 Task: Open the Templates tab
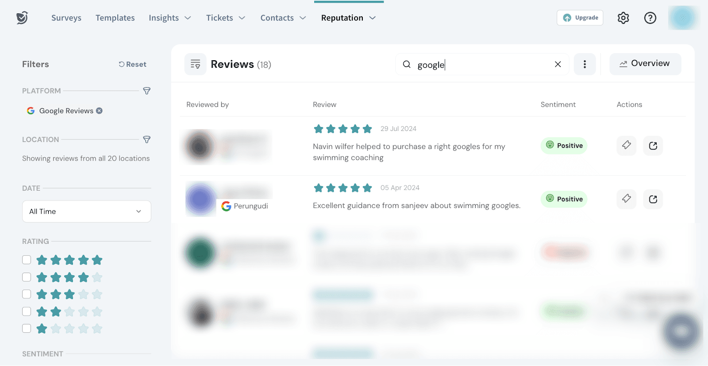[115, 18]
